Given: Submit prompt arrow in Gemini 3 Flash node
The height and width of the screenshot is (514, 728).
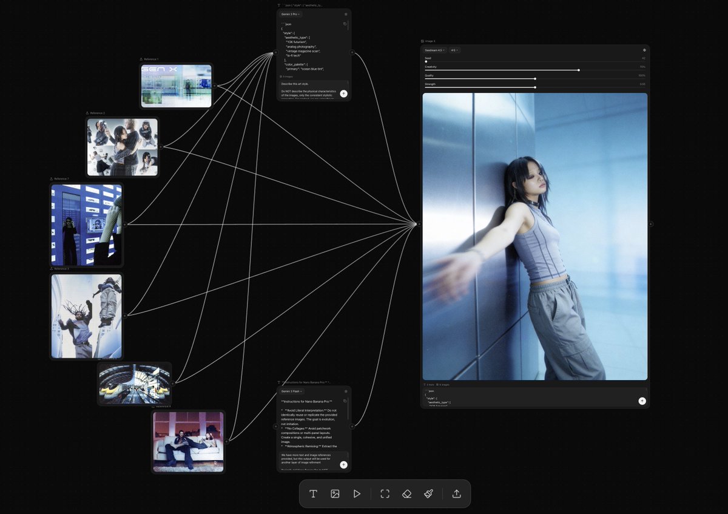Looking at the screenshot, I should (x=343, y=465).
